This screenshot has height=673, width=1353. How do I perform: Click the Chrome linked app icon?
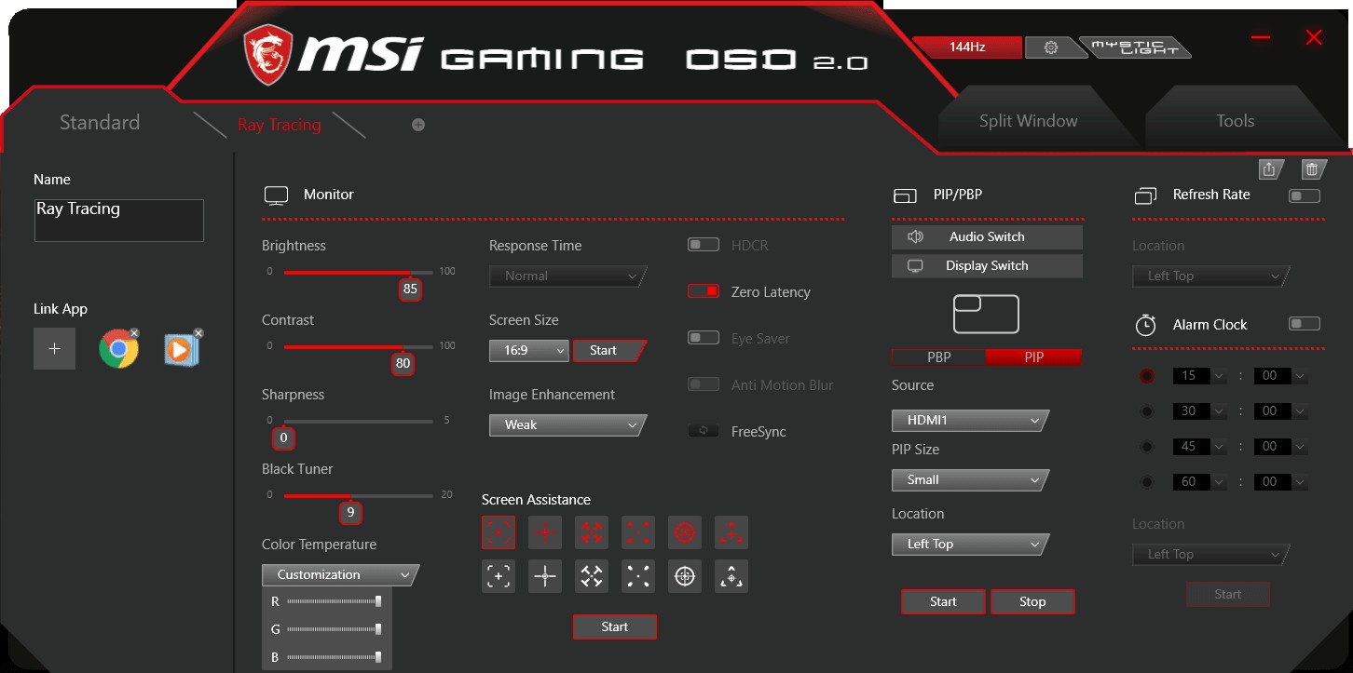[118, 349]
